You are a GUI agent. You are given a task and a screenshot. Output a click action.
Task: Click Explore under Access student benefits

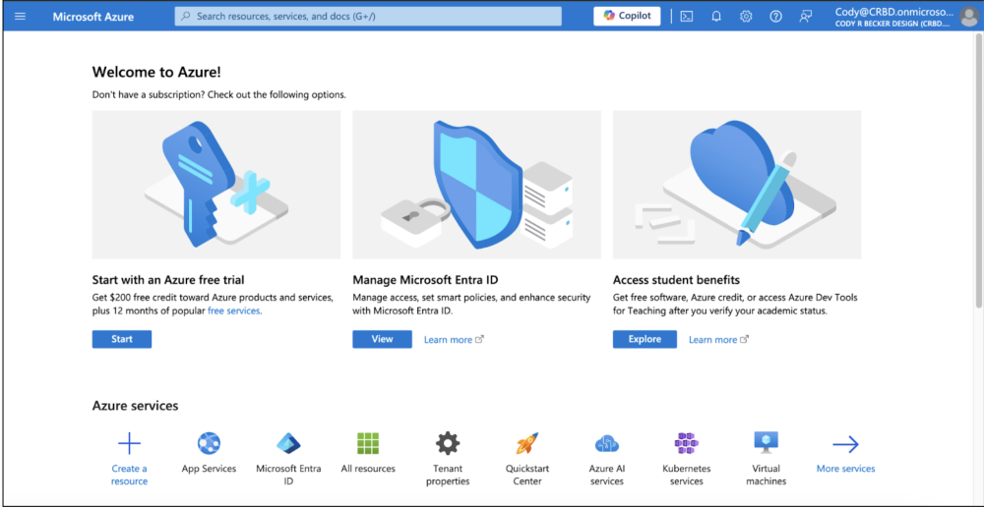pyautogui.click(x=645, y=339)
